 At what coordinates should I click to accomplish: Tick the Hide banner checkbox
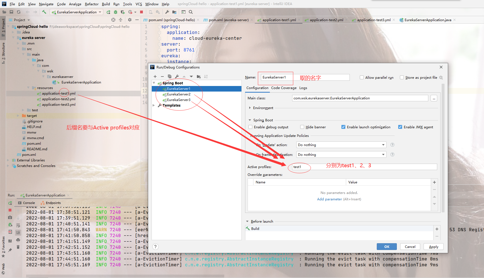[x=302, y=127]
